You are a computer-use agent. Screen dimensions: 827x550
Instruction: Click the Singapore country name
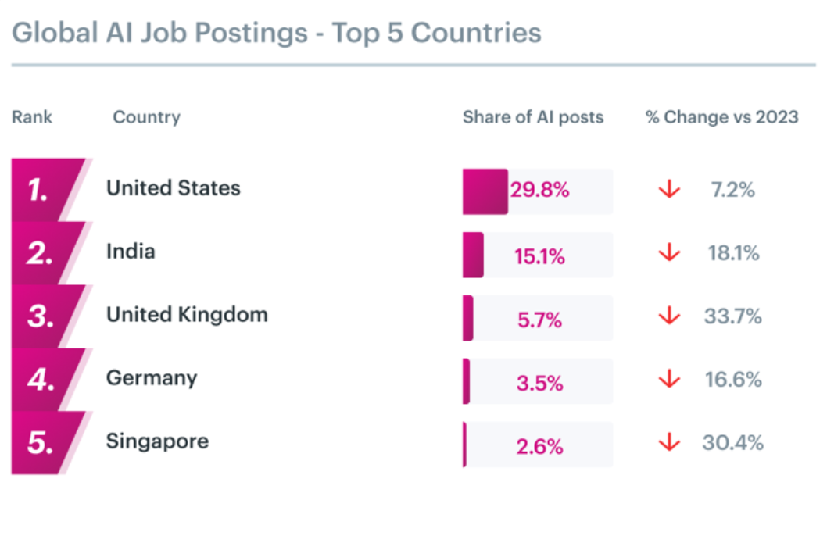pos(158,442)
